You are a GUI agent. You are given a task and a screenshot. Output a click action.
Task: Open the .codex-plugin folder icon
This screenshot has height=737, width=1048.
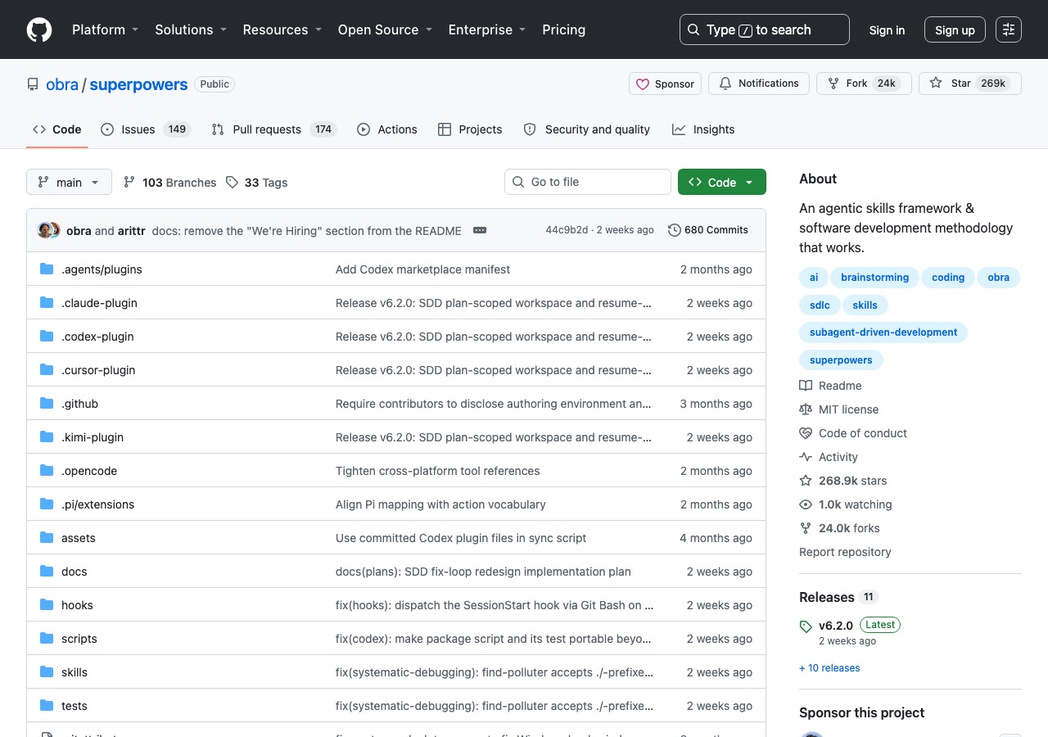[47, 337]
